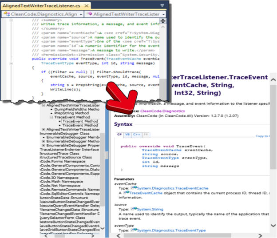
Task: Expand the EnumerableDebugger Properties node
Action: pyautogui.click(x=44, y=145)
